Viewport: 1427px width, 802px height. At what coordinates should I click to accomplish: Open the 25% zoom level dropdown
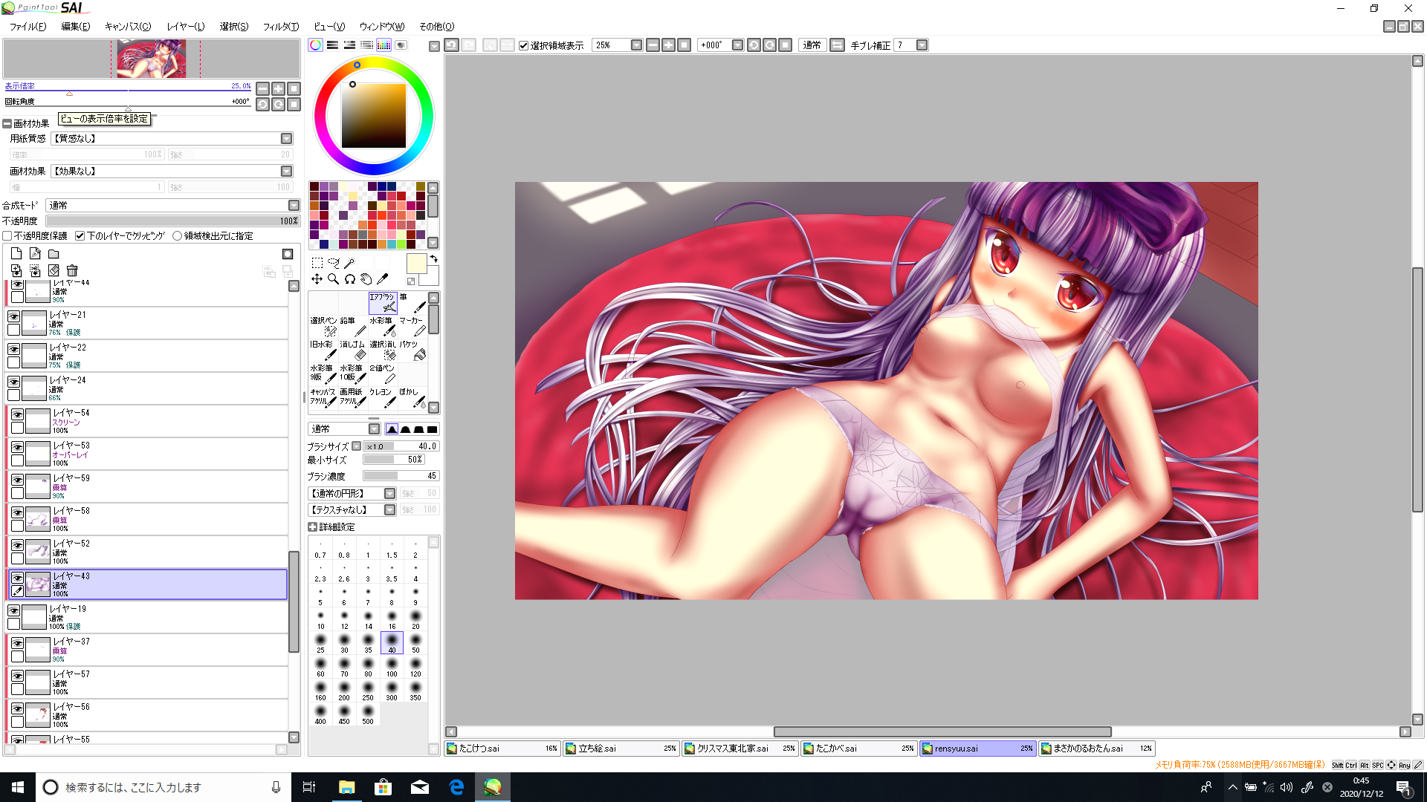[x=636, y=45]
